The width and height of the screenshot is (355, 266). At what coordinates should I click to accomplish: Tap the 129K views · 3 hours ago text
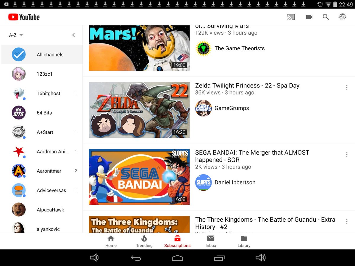click(x=226, y=33)
